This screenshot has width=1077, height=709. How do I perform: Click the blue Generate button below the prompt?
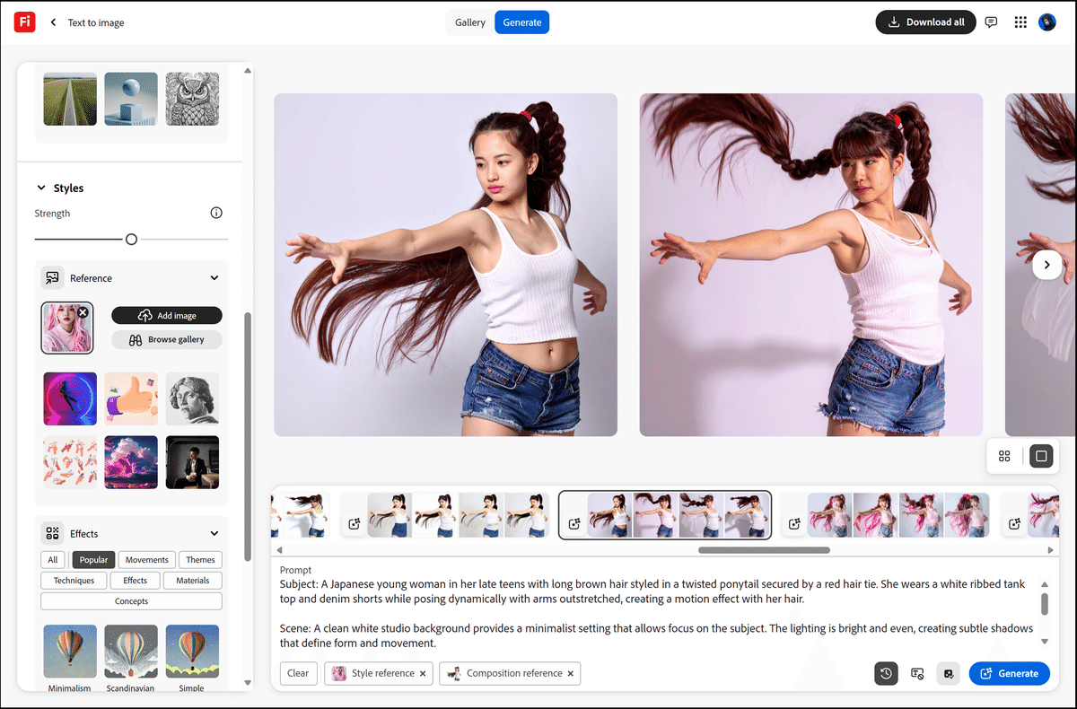pos(1010,673)
